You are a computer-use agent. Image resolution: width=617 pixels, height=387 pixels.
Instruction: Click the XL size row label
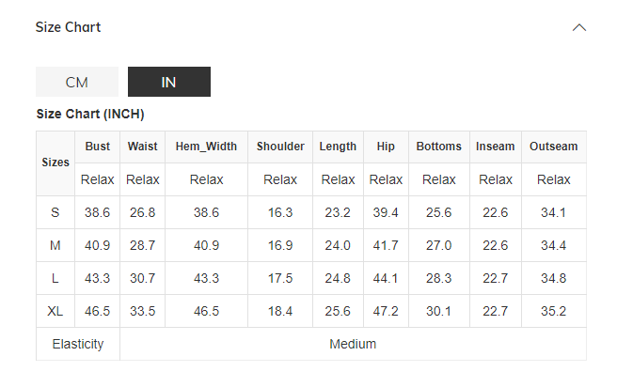click(x=55, y=311)
